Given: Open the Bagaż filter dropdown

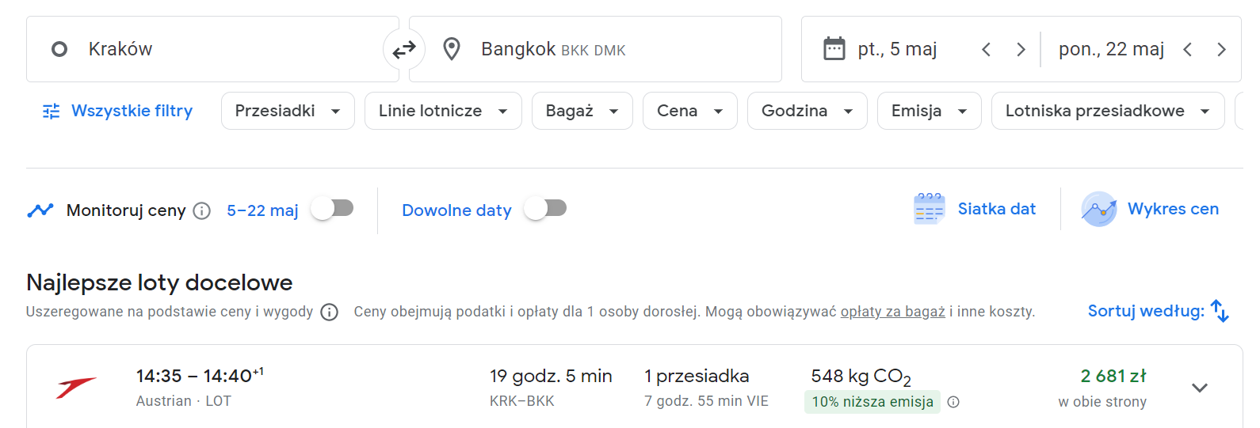Looking at the screenshot, I should click(x=582, y=111).
